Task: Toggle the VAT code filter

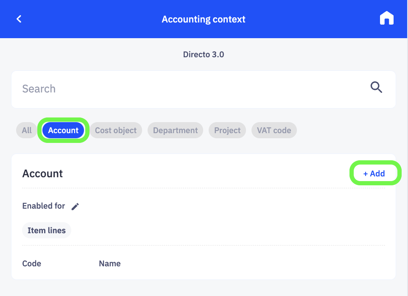Action: pyautogui.click(x=274, y=130)
